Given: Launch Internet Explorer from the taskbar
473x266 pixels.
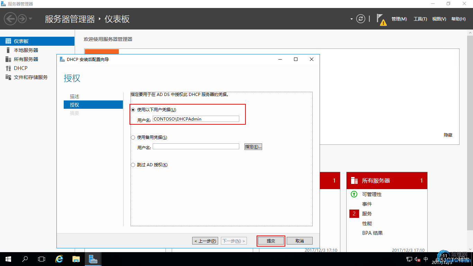Looking at the screenshot, I should click(x=60, y=259).
